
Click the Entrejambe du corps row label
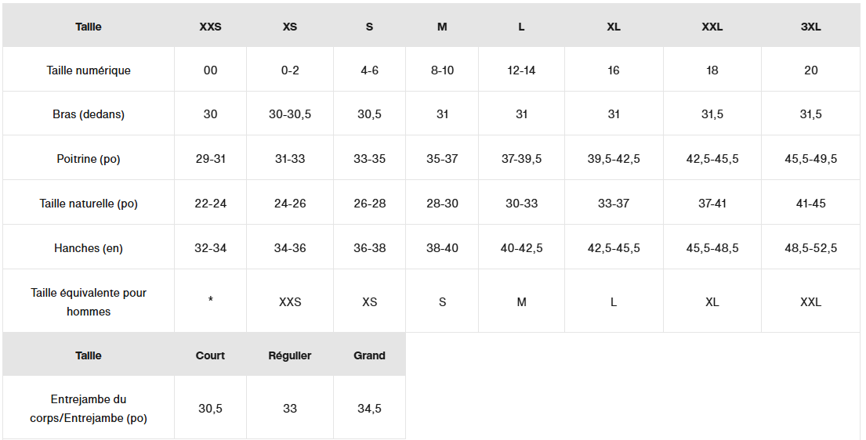point(89,409)
